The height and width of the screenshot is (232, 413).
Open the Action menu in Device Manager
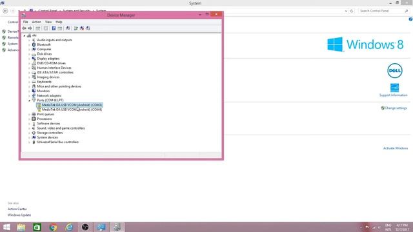[37, 22]
